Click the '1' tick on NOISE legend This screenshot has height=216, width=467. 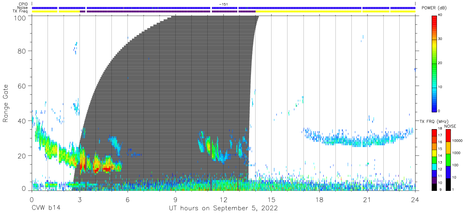coord(453,189)
